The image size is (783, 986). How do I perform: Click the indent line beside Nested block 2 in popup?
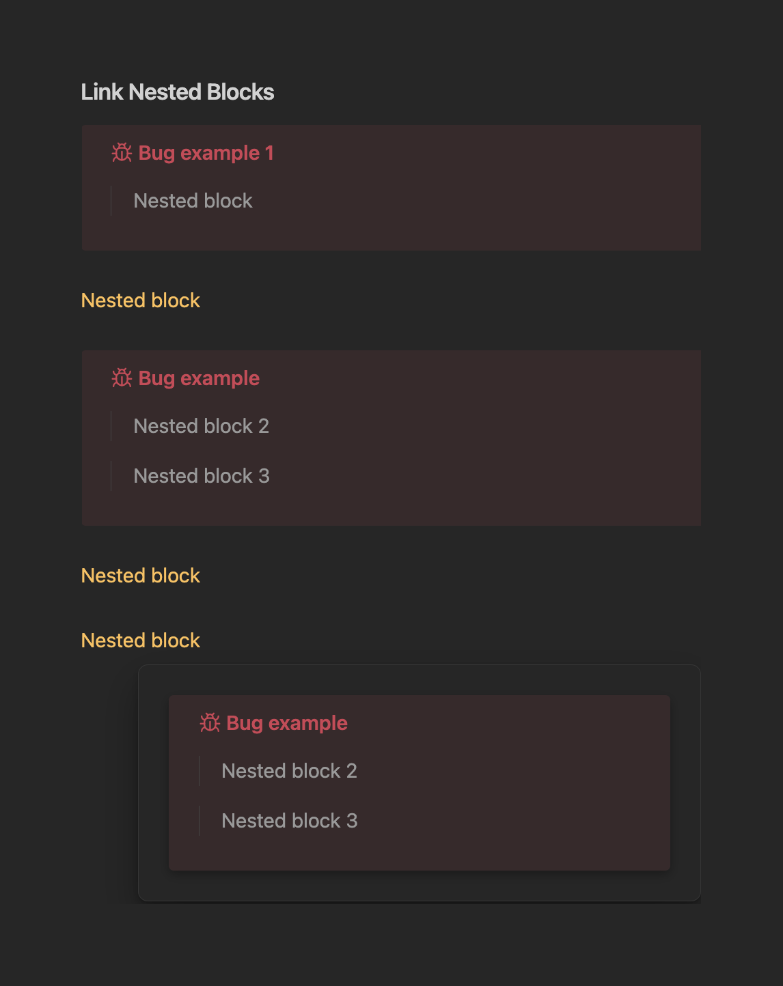(199, 771)
